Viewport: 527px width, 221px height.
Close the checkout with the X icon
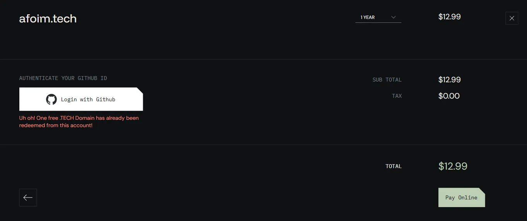[x=512, y=18]
